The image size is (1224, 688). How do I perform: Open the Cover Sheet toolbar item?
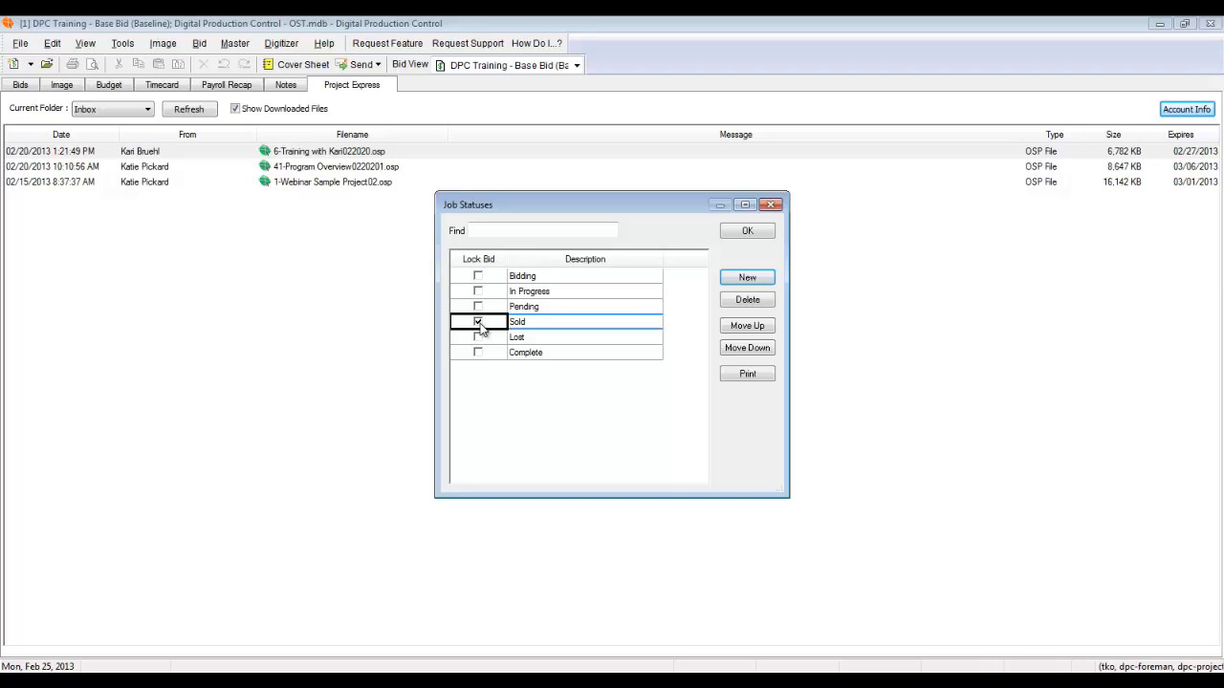pyautogui.click(x=295, y=64)
